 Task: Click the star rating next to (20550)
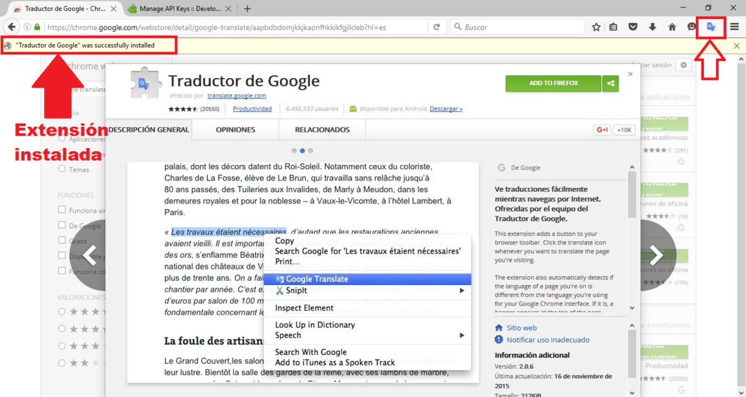(x=182, y=109)
